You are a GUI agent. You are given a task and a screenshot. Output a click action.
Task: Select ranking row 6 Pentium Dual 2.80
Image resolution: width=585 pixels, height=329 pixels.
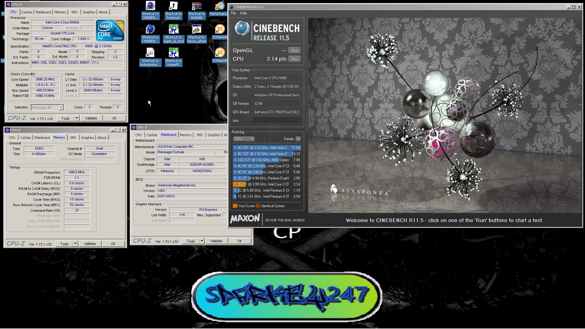point(267,178)
